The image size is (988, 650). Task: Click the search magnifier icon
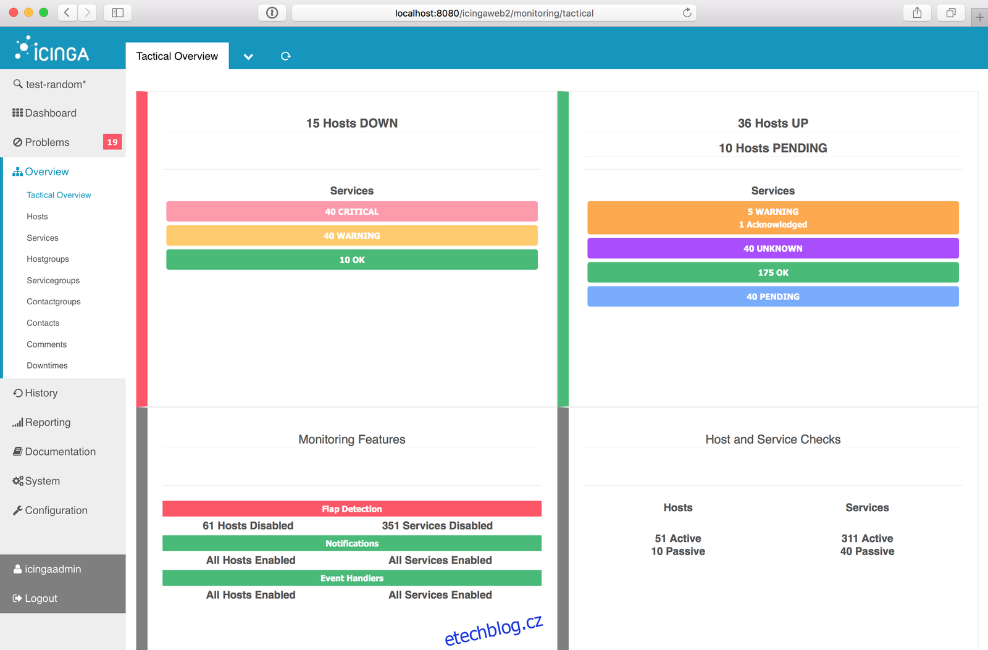click(x=18, y=84)
